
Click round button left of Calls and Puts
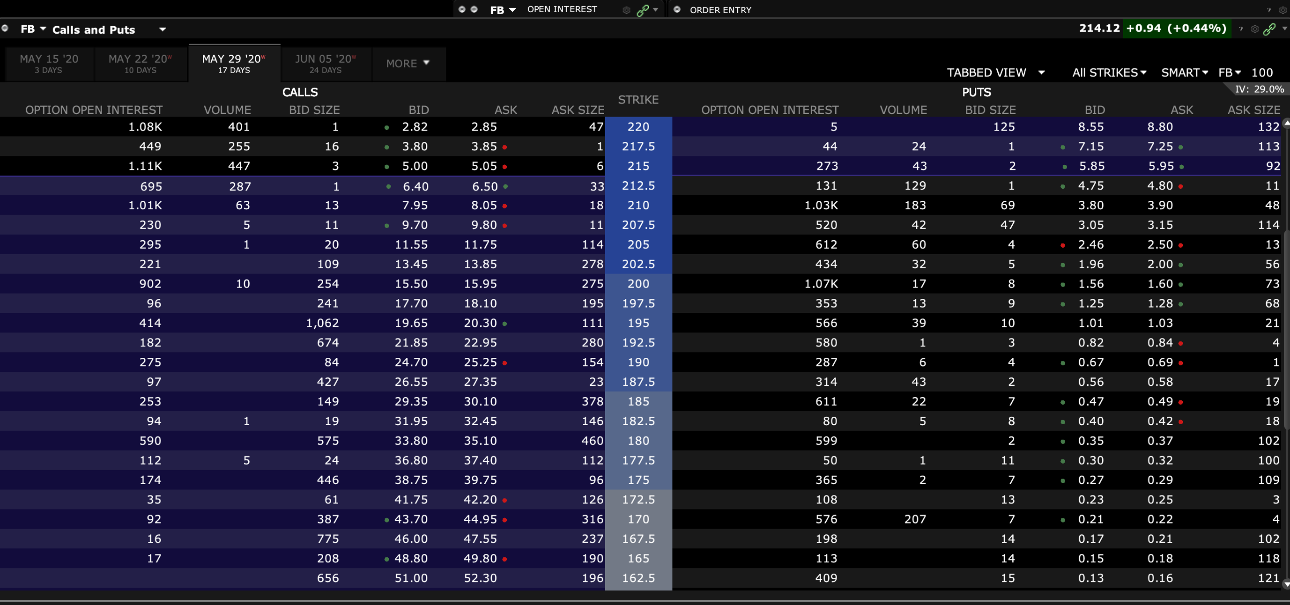tap(5, 29)
